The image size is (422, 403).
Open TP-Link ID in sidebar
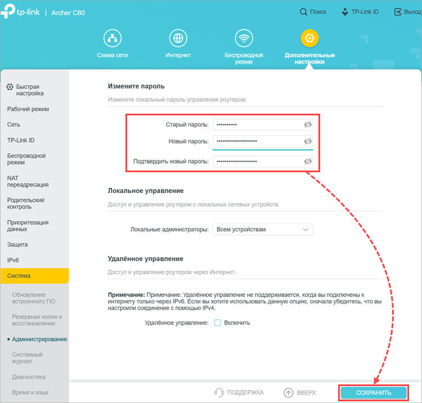tap(21, 140)
